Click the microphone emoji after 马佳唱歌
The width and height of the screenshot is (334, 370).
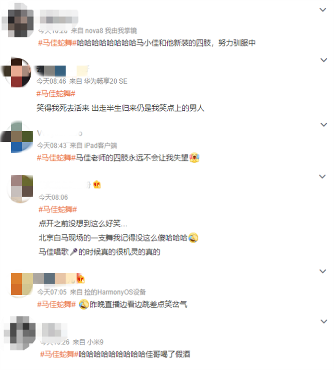[73, 252]
